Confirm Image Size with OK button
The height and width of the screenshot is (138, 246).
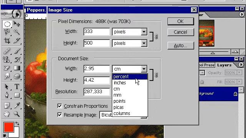[181, 21]
